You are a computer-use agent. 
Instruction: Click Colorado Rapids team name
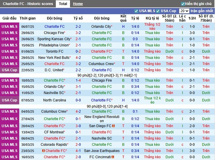54,145
